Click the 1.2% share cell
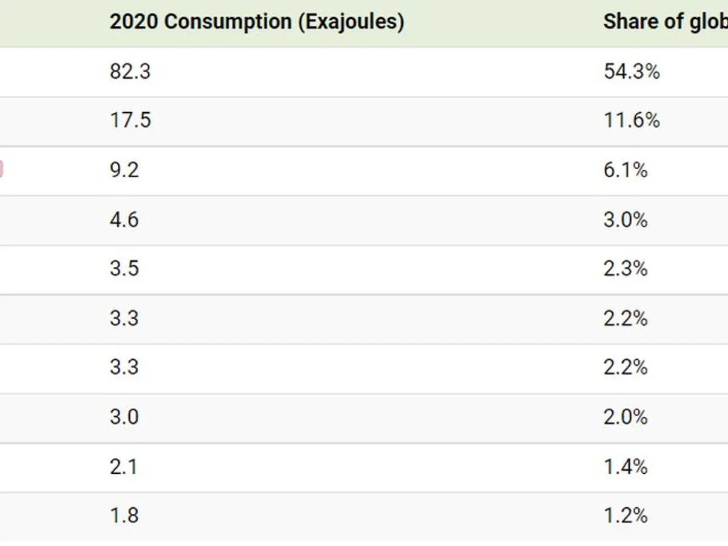The width and height of the screenshot is (728, 546). [x=625, y=516]
